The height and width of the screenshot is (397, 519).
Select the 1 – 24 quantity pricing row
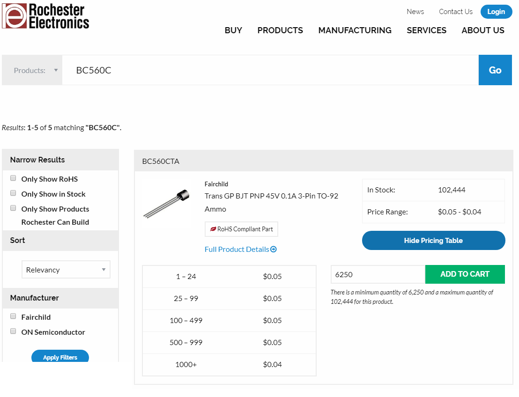tap(229, 277)
